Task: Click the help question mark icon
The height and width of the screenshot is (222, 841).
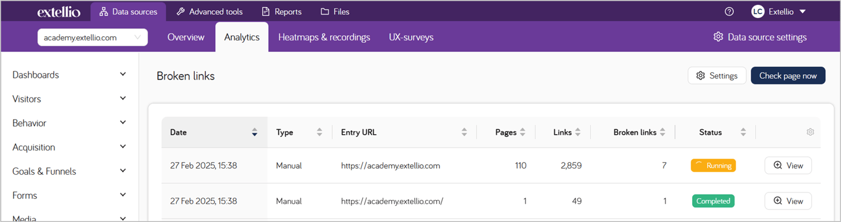Action: click(x=729, y=12)
